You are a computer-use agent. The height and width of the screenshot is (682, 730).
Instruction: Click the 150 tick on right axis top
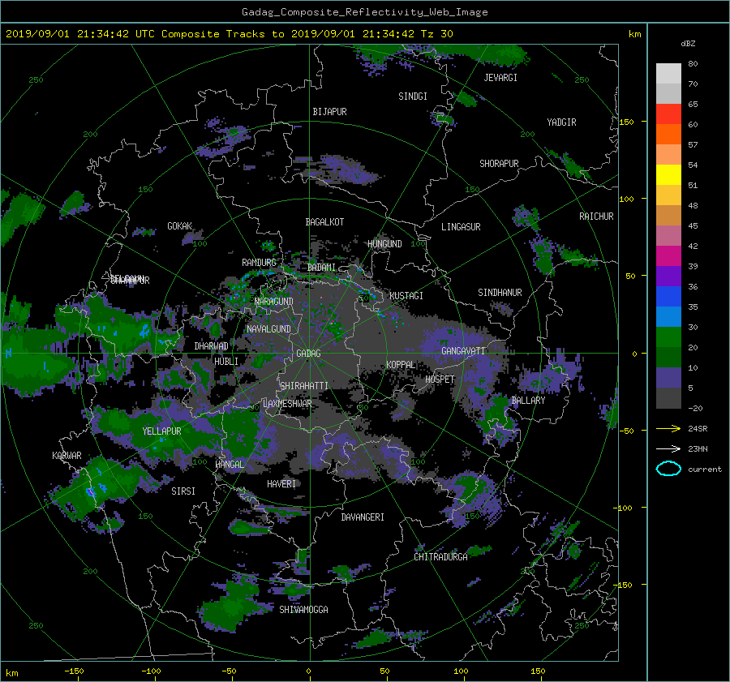(x=627, y=122)
